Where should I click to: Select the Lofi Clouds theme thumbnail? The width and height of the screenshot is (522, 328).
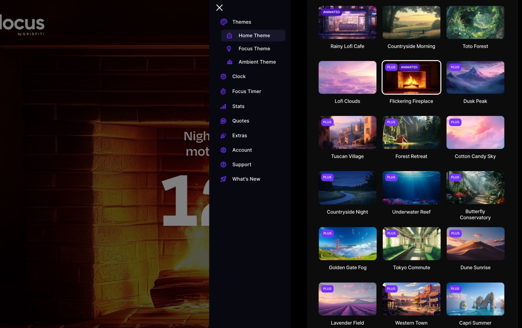point(348,78)
